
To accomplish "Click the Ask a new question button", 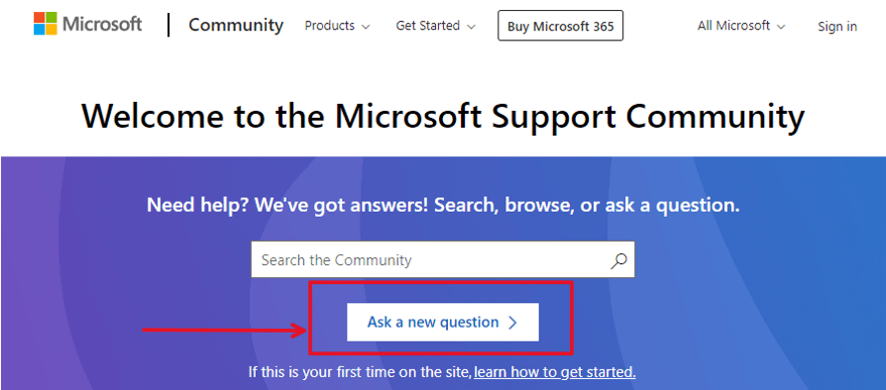I will pos(443,323).
